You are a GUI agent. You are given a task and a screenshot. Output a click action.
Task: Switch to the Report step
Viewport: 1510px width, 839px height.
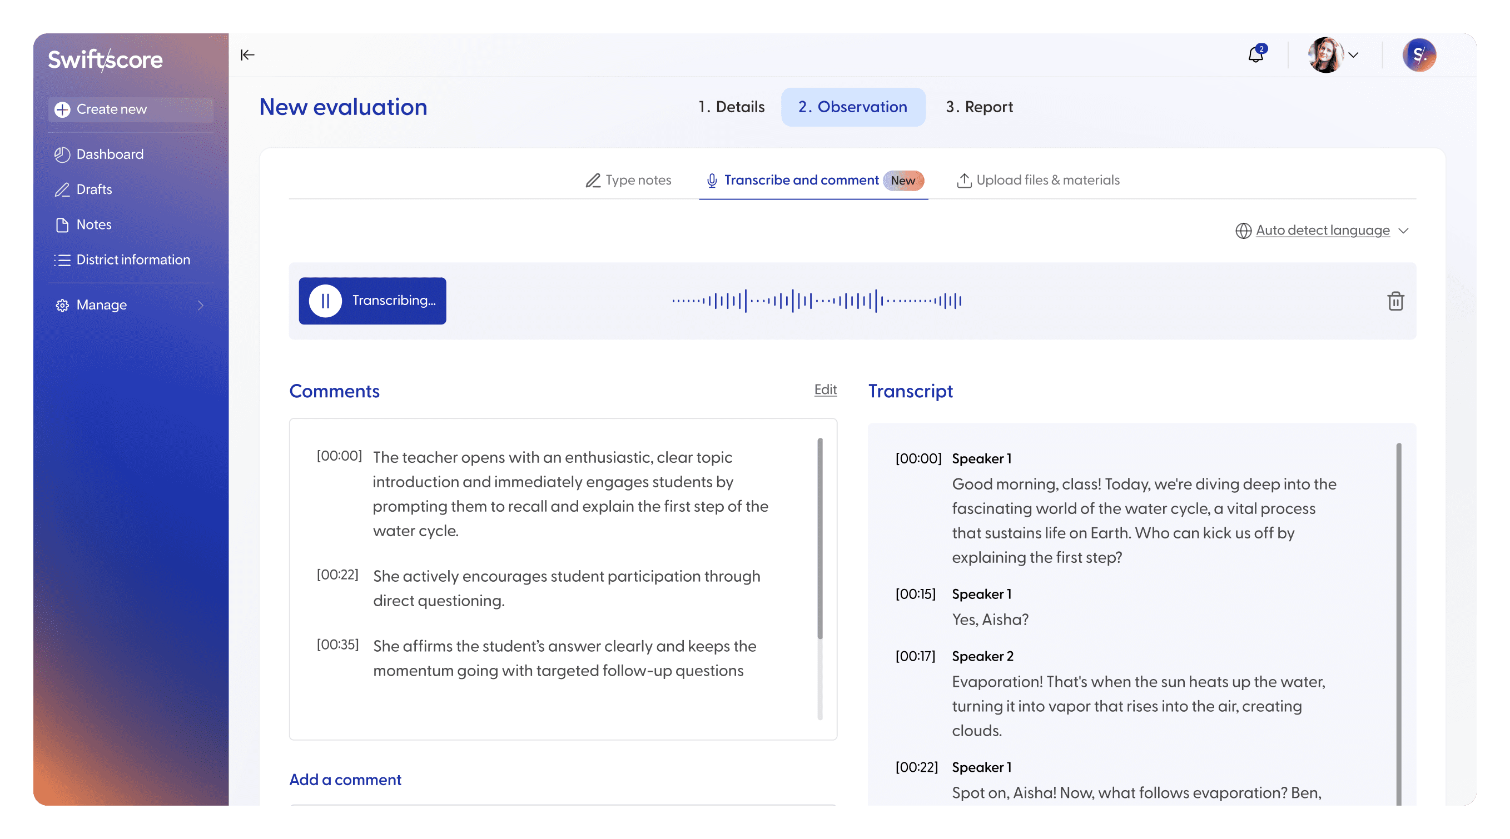(979, 107)
